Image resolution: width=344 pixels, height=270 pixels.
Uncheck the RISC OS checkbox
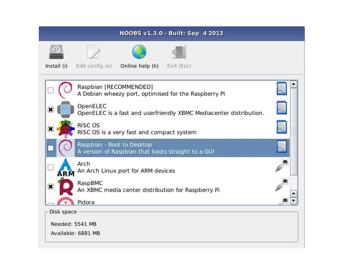click(x=51, y=129)
